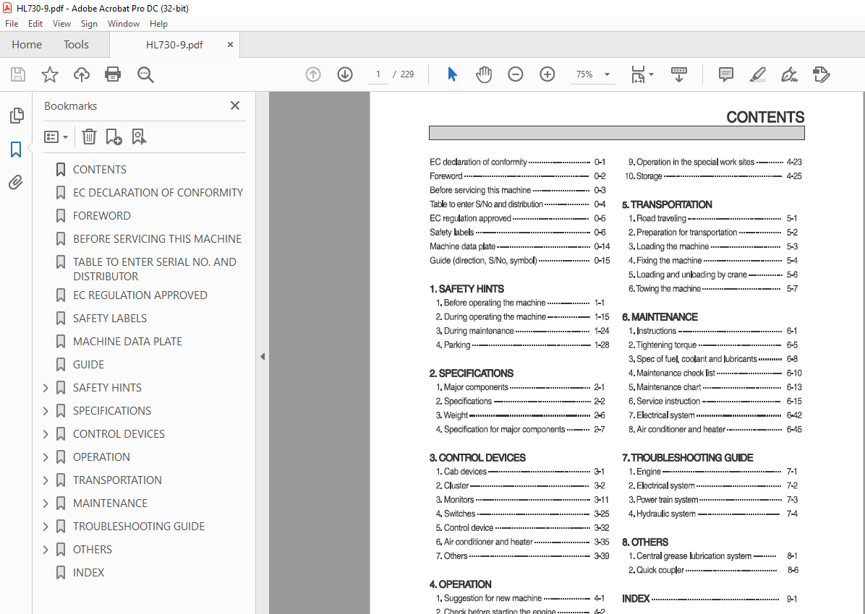Switch to the Tools tab
The image size is (865, 614).
76,45
